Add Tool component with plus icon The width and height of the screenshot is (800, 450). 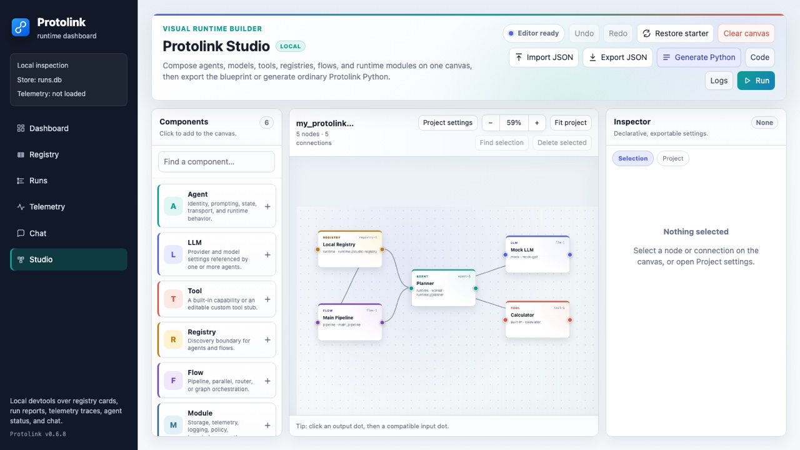click(267, 299)
